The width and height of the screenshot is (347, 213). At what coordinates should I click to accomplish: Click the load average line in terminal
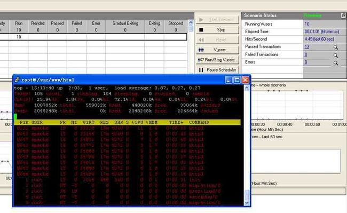point(107,88)
